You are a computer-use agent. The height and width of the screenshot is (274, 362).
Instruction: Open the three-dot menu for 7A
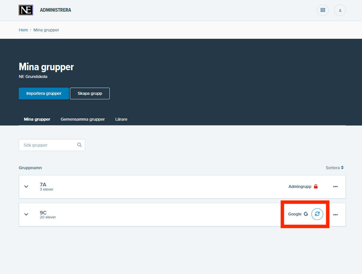335,187
